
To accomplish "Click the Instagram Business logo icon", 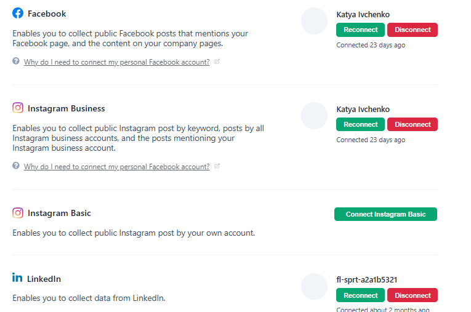I will click(18, 108).
